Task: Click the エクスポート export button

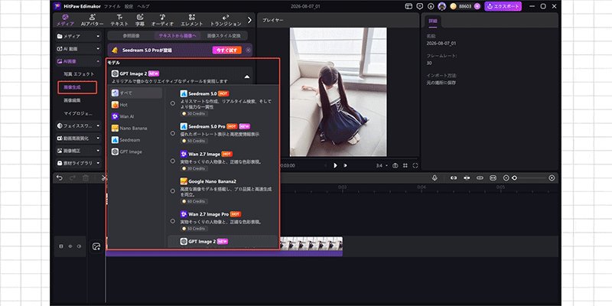Action: pyautogui.click(x=503, y=6)
